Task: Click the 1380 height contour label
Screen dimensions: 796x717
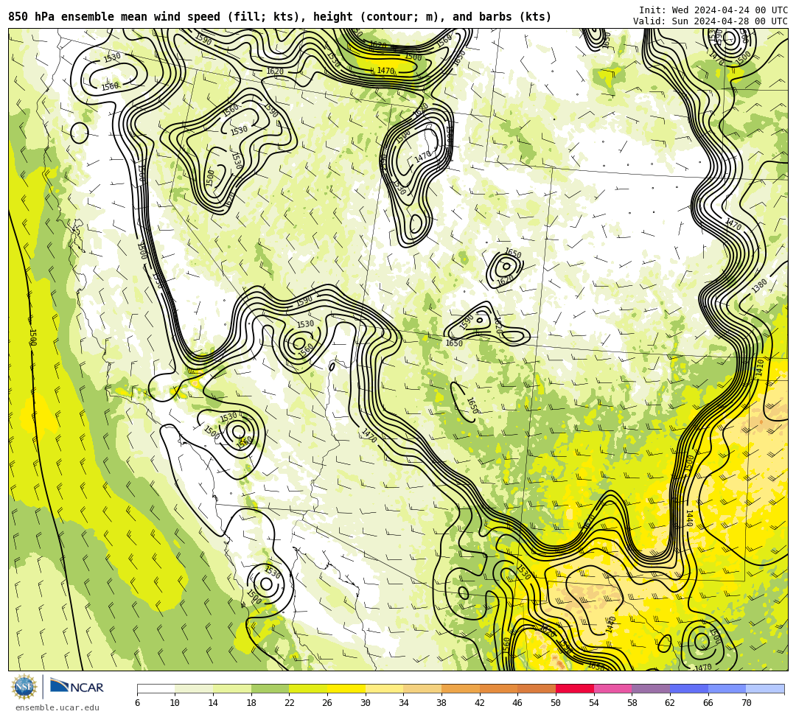Action: pyautogui.click(x=759, y=286)
